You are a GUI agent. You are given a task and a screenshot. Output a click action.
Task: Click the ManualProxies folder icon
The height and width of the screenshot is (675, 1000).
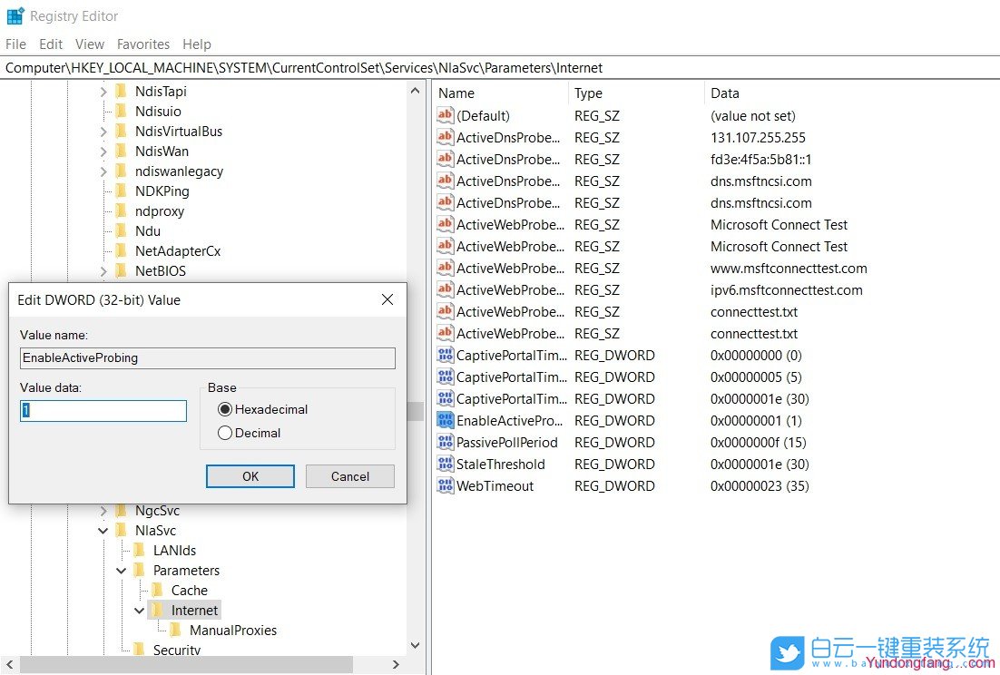(176, 631)
